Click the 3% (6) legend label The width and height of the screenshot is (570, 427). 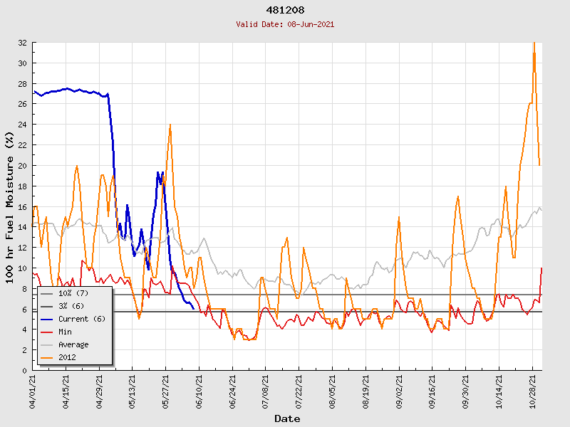click(x=72, y=307)
